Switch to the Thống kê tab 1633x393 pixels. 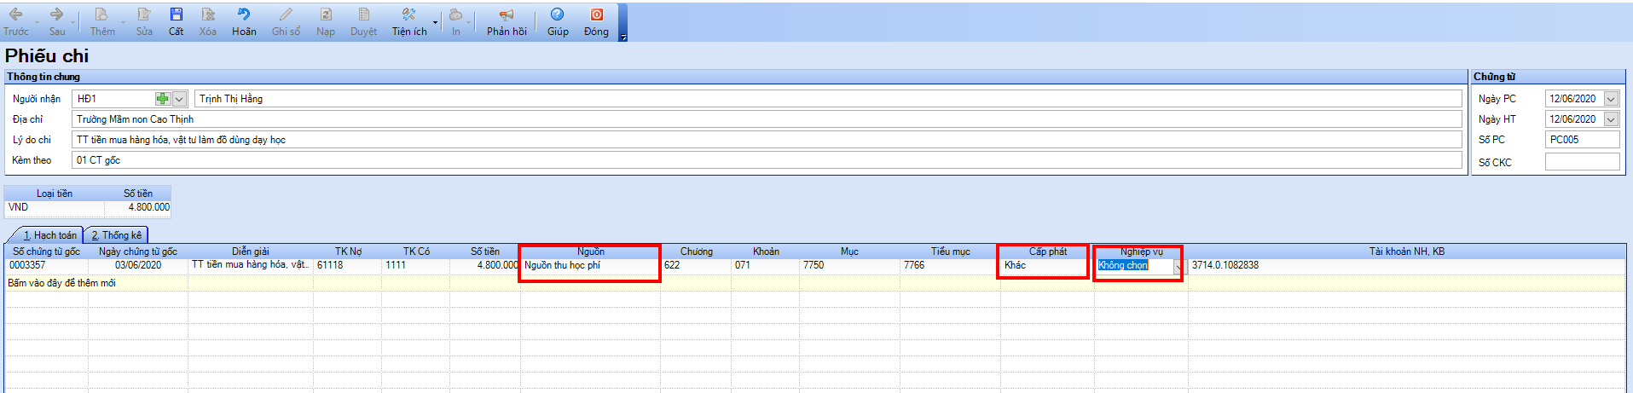(x=117, y=235)
